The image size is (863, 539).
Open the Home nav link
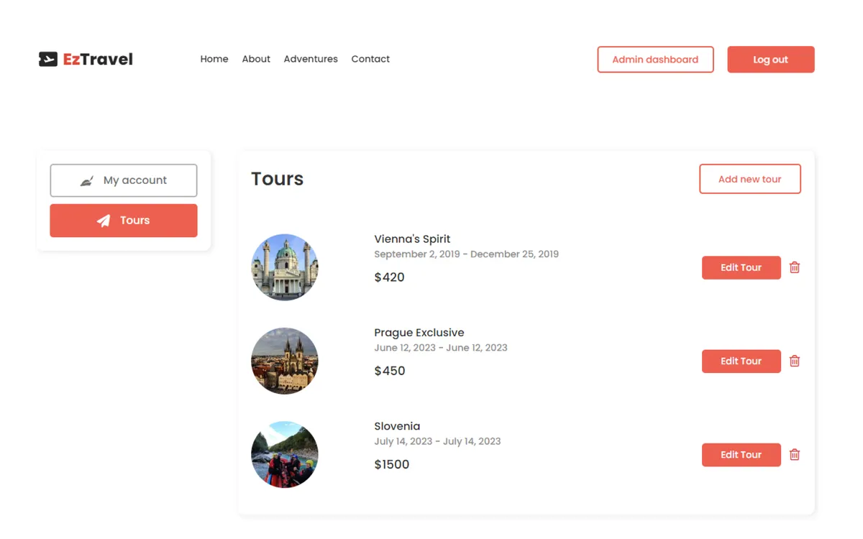214,59
